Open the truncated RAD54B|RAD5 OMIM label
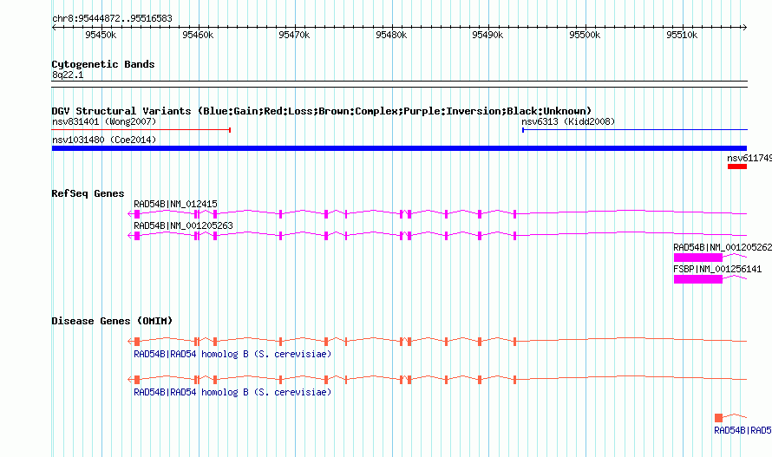Image resolution: width=772 pixels, height=457 pixels. pyautogui.click(x=743, y=430)
